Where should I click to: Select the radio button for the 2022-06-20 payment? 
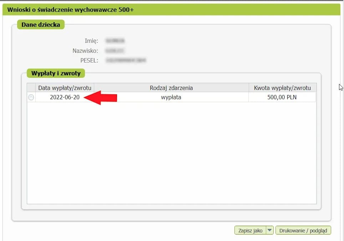point(31,97)
